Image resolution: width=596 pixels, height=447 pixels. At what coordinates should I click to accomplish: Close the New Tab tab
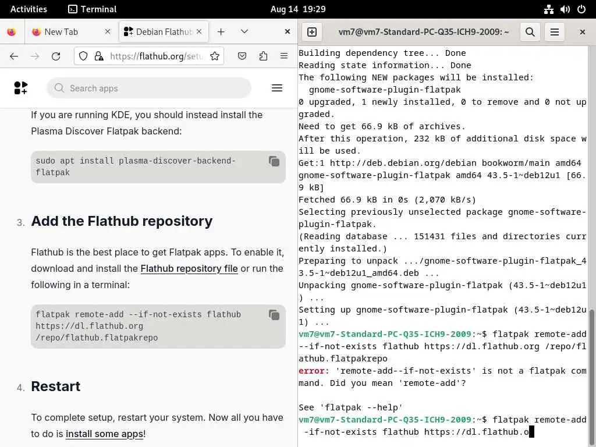click(108, 32)
